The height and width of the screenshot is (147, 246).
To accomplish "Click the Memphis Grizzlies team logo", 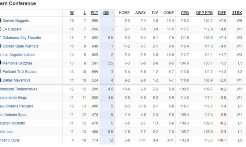I will point(1,63).
